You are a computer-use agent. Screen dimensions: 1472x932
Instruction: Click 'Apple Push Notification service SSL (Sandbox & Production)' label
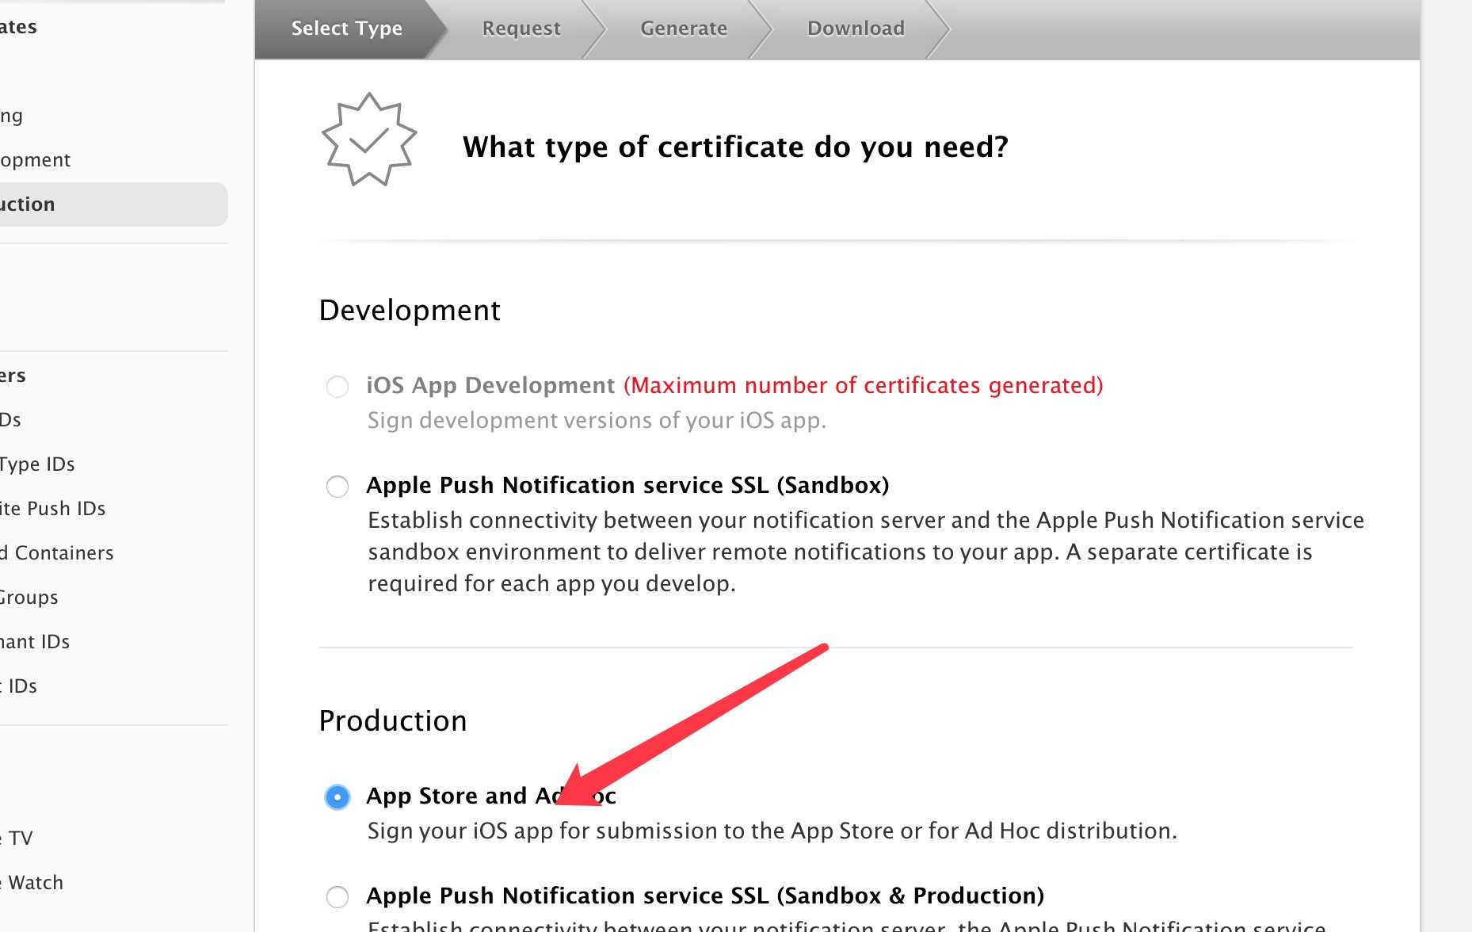705,896
